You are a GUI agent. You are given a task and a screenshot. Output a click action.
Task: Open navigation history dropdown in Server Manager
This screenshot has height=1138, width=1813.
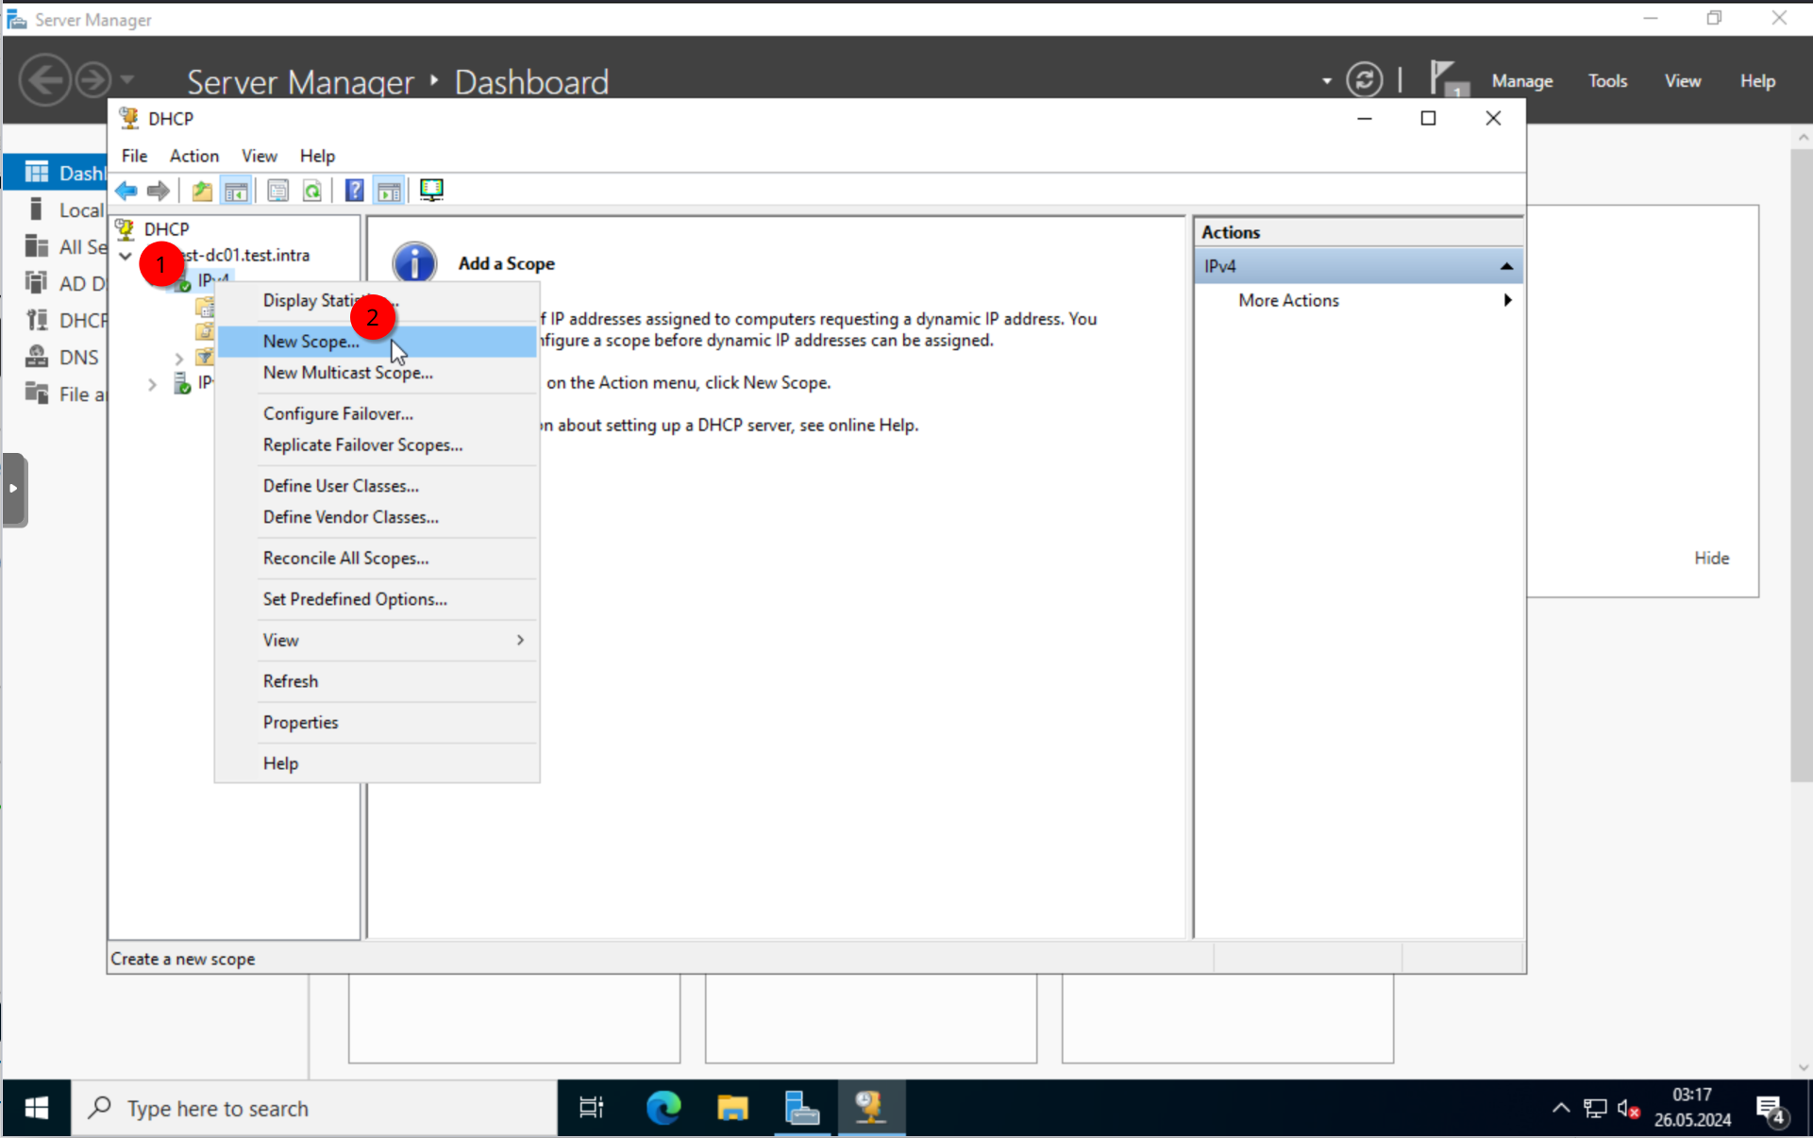pos(127,80)
